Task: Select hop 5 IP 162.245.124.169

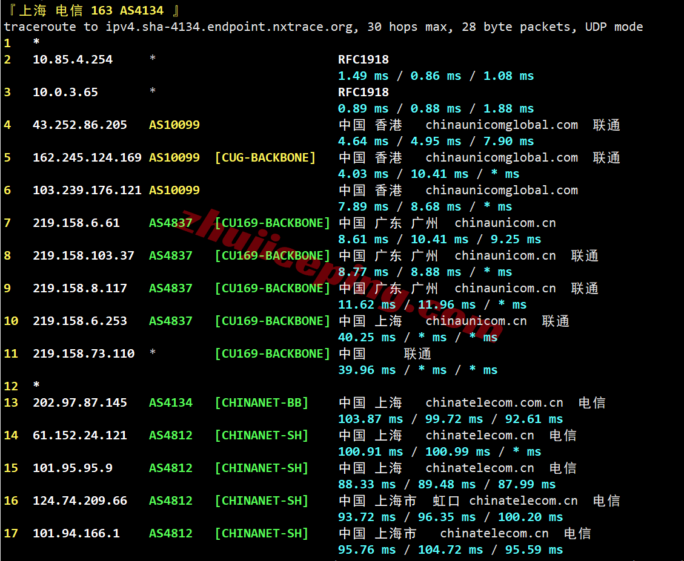Action: pos(87,158)
